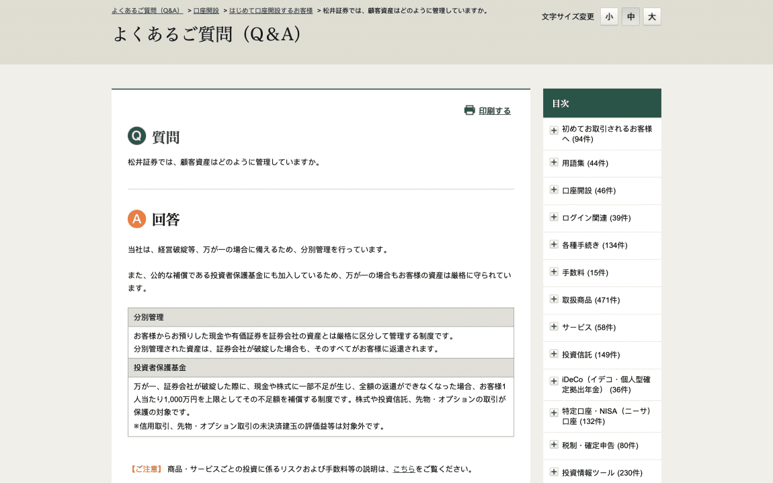The image size is (773, 483).
Task: Open the 印刷する print link
Action: tap(495, 111)
